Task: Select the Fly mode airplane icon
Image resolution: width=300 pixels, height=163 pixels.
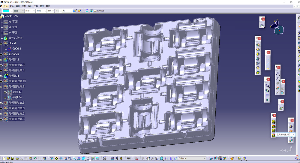Action: (x=52, y=158)
